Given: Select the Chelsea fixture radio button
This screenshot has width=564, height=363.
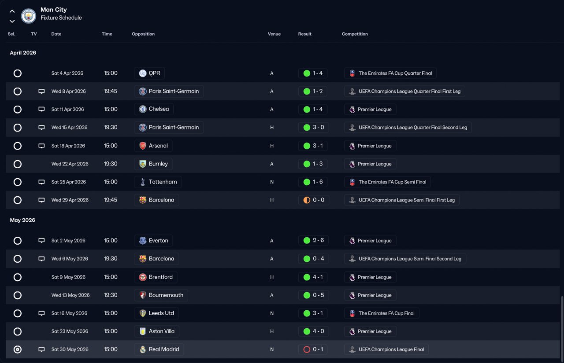Looking at the screenshot, I should pyautogui.click(x=18, y=109).
